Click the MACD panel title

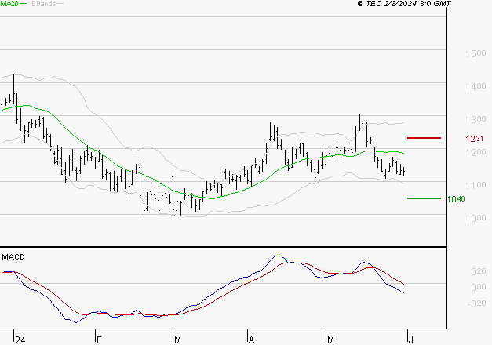click(x=13, y=257)
